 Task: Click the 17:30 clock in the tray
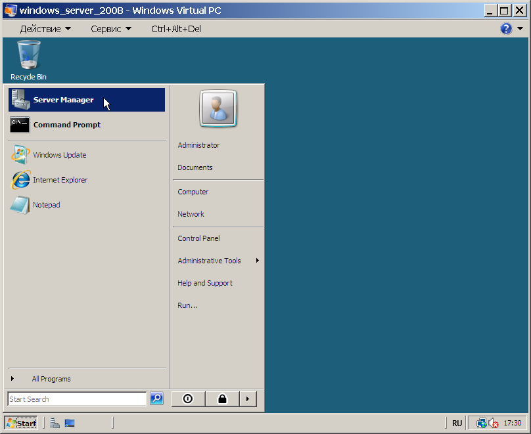pyautogui.click(x=513, y=423)
